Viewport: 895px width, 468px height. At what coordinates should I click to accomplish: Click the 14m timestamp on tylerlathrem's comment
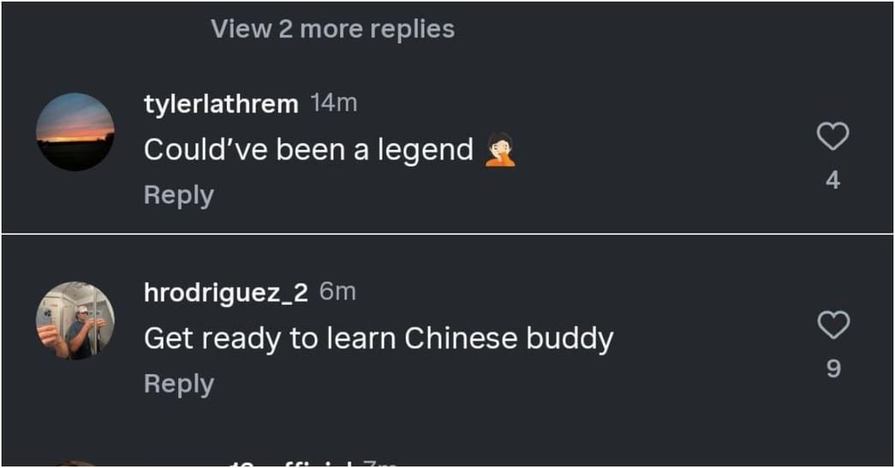coord(333,104)
